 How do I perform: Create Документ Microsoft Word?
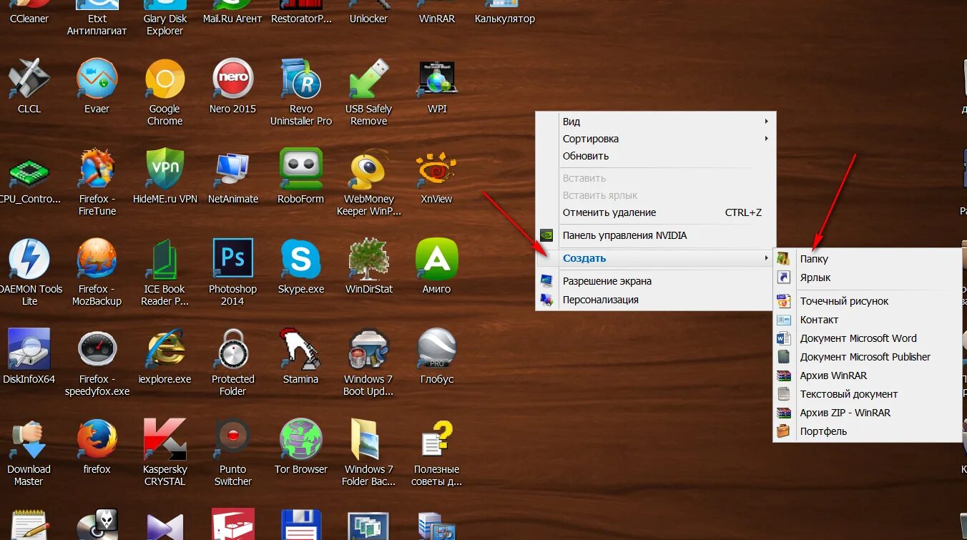tap(868, 338)
